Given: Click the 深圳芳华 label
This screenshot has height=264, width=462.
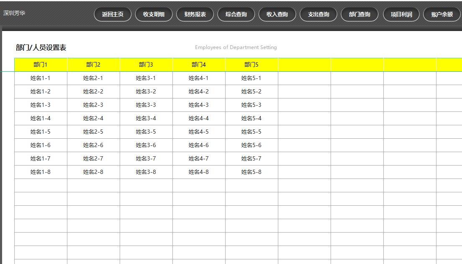Looking at the screenshot, I should (x=14, y=13).
